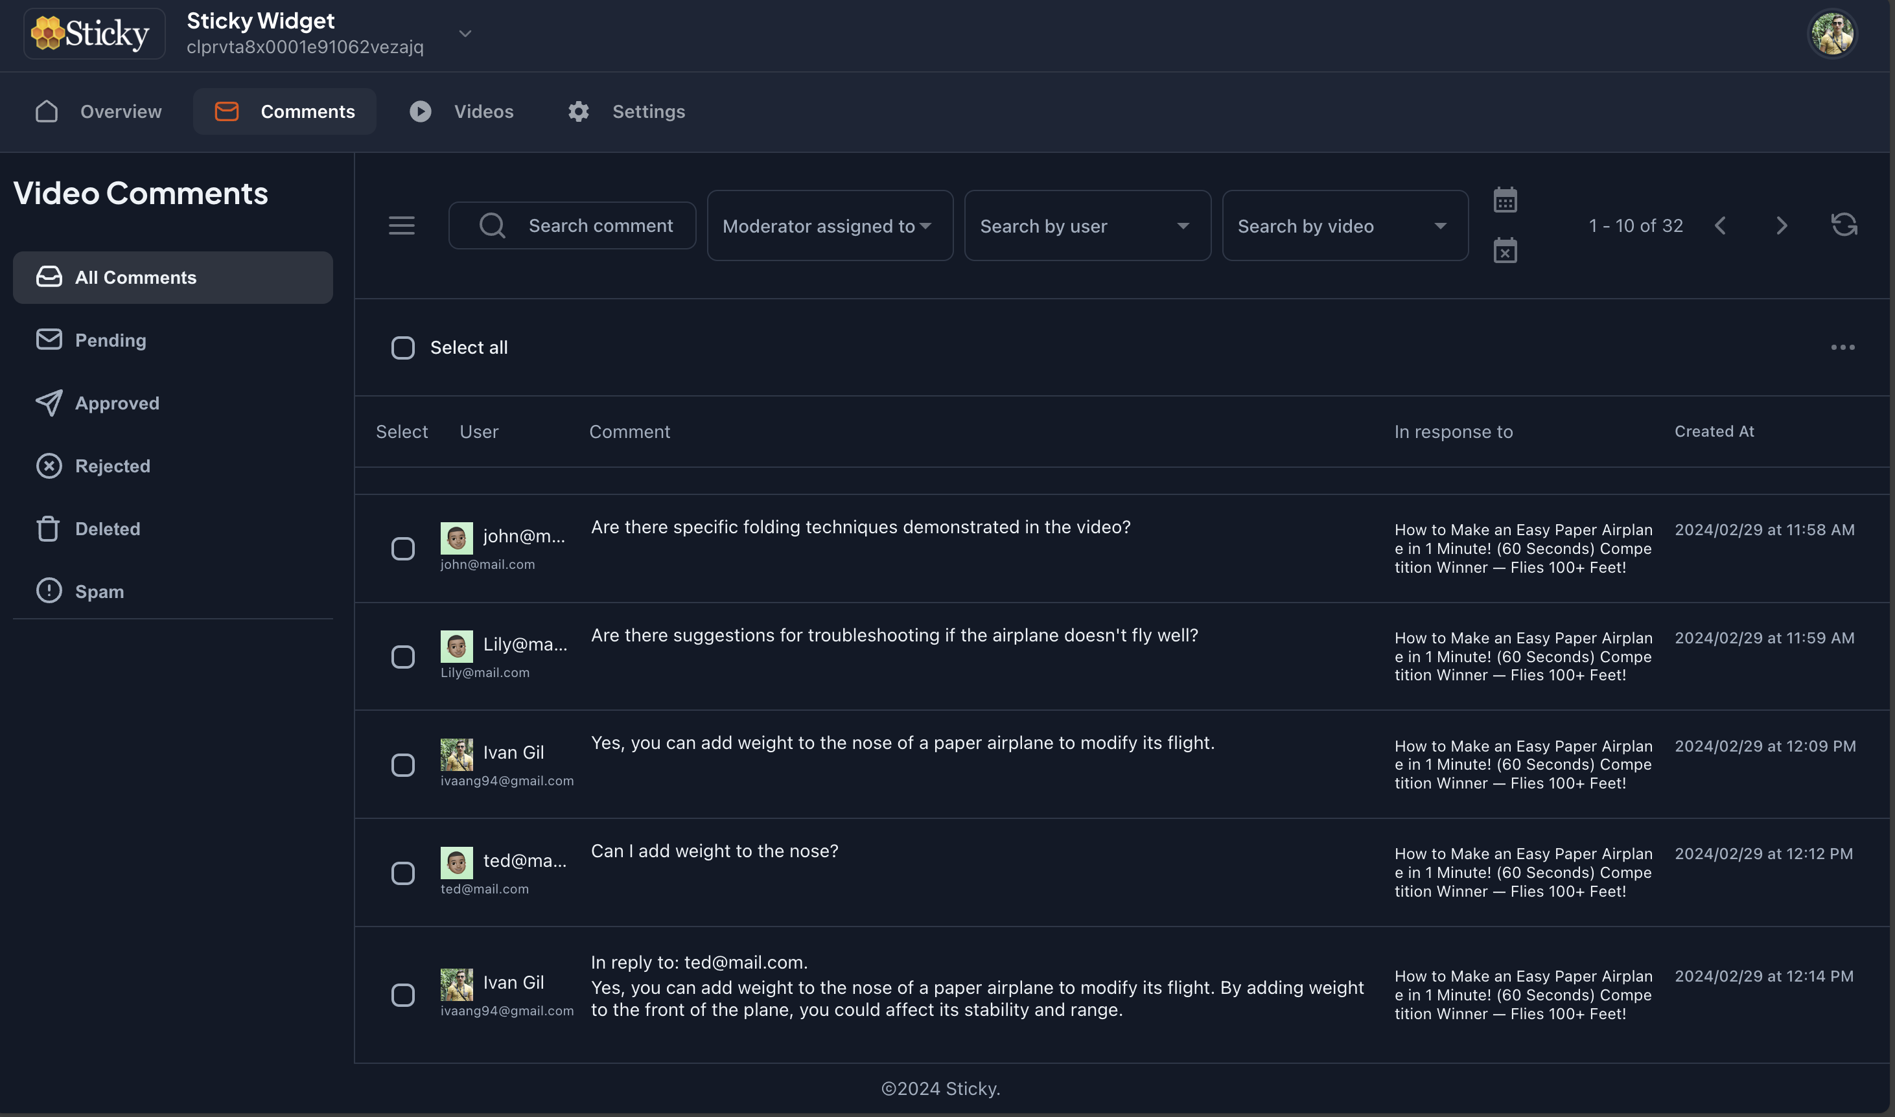
Task: Click the clear date calendar-x icon
Action: [1504, 251]
